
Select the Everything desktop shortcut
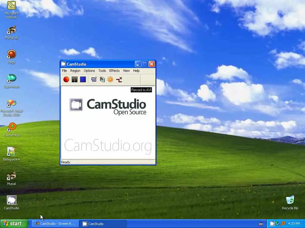[x=12, y=130]
